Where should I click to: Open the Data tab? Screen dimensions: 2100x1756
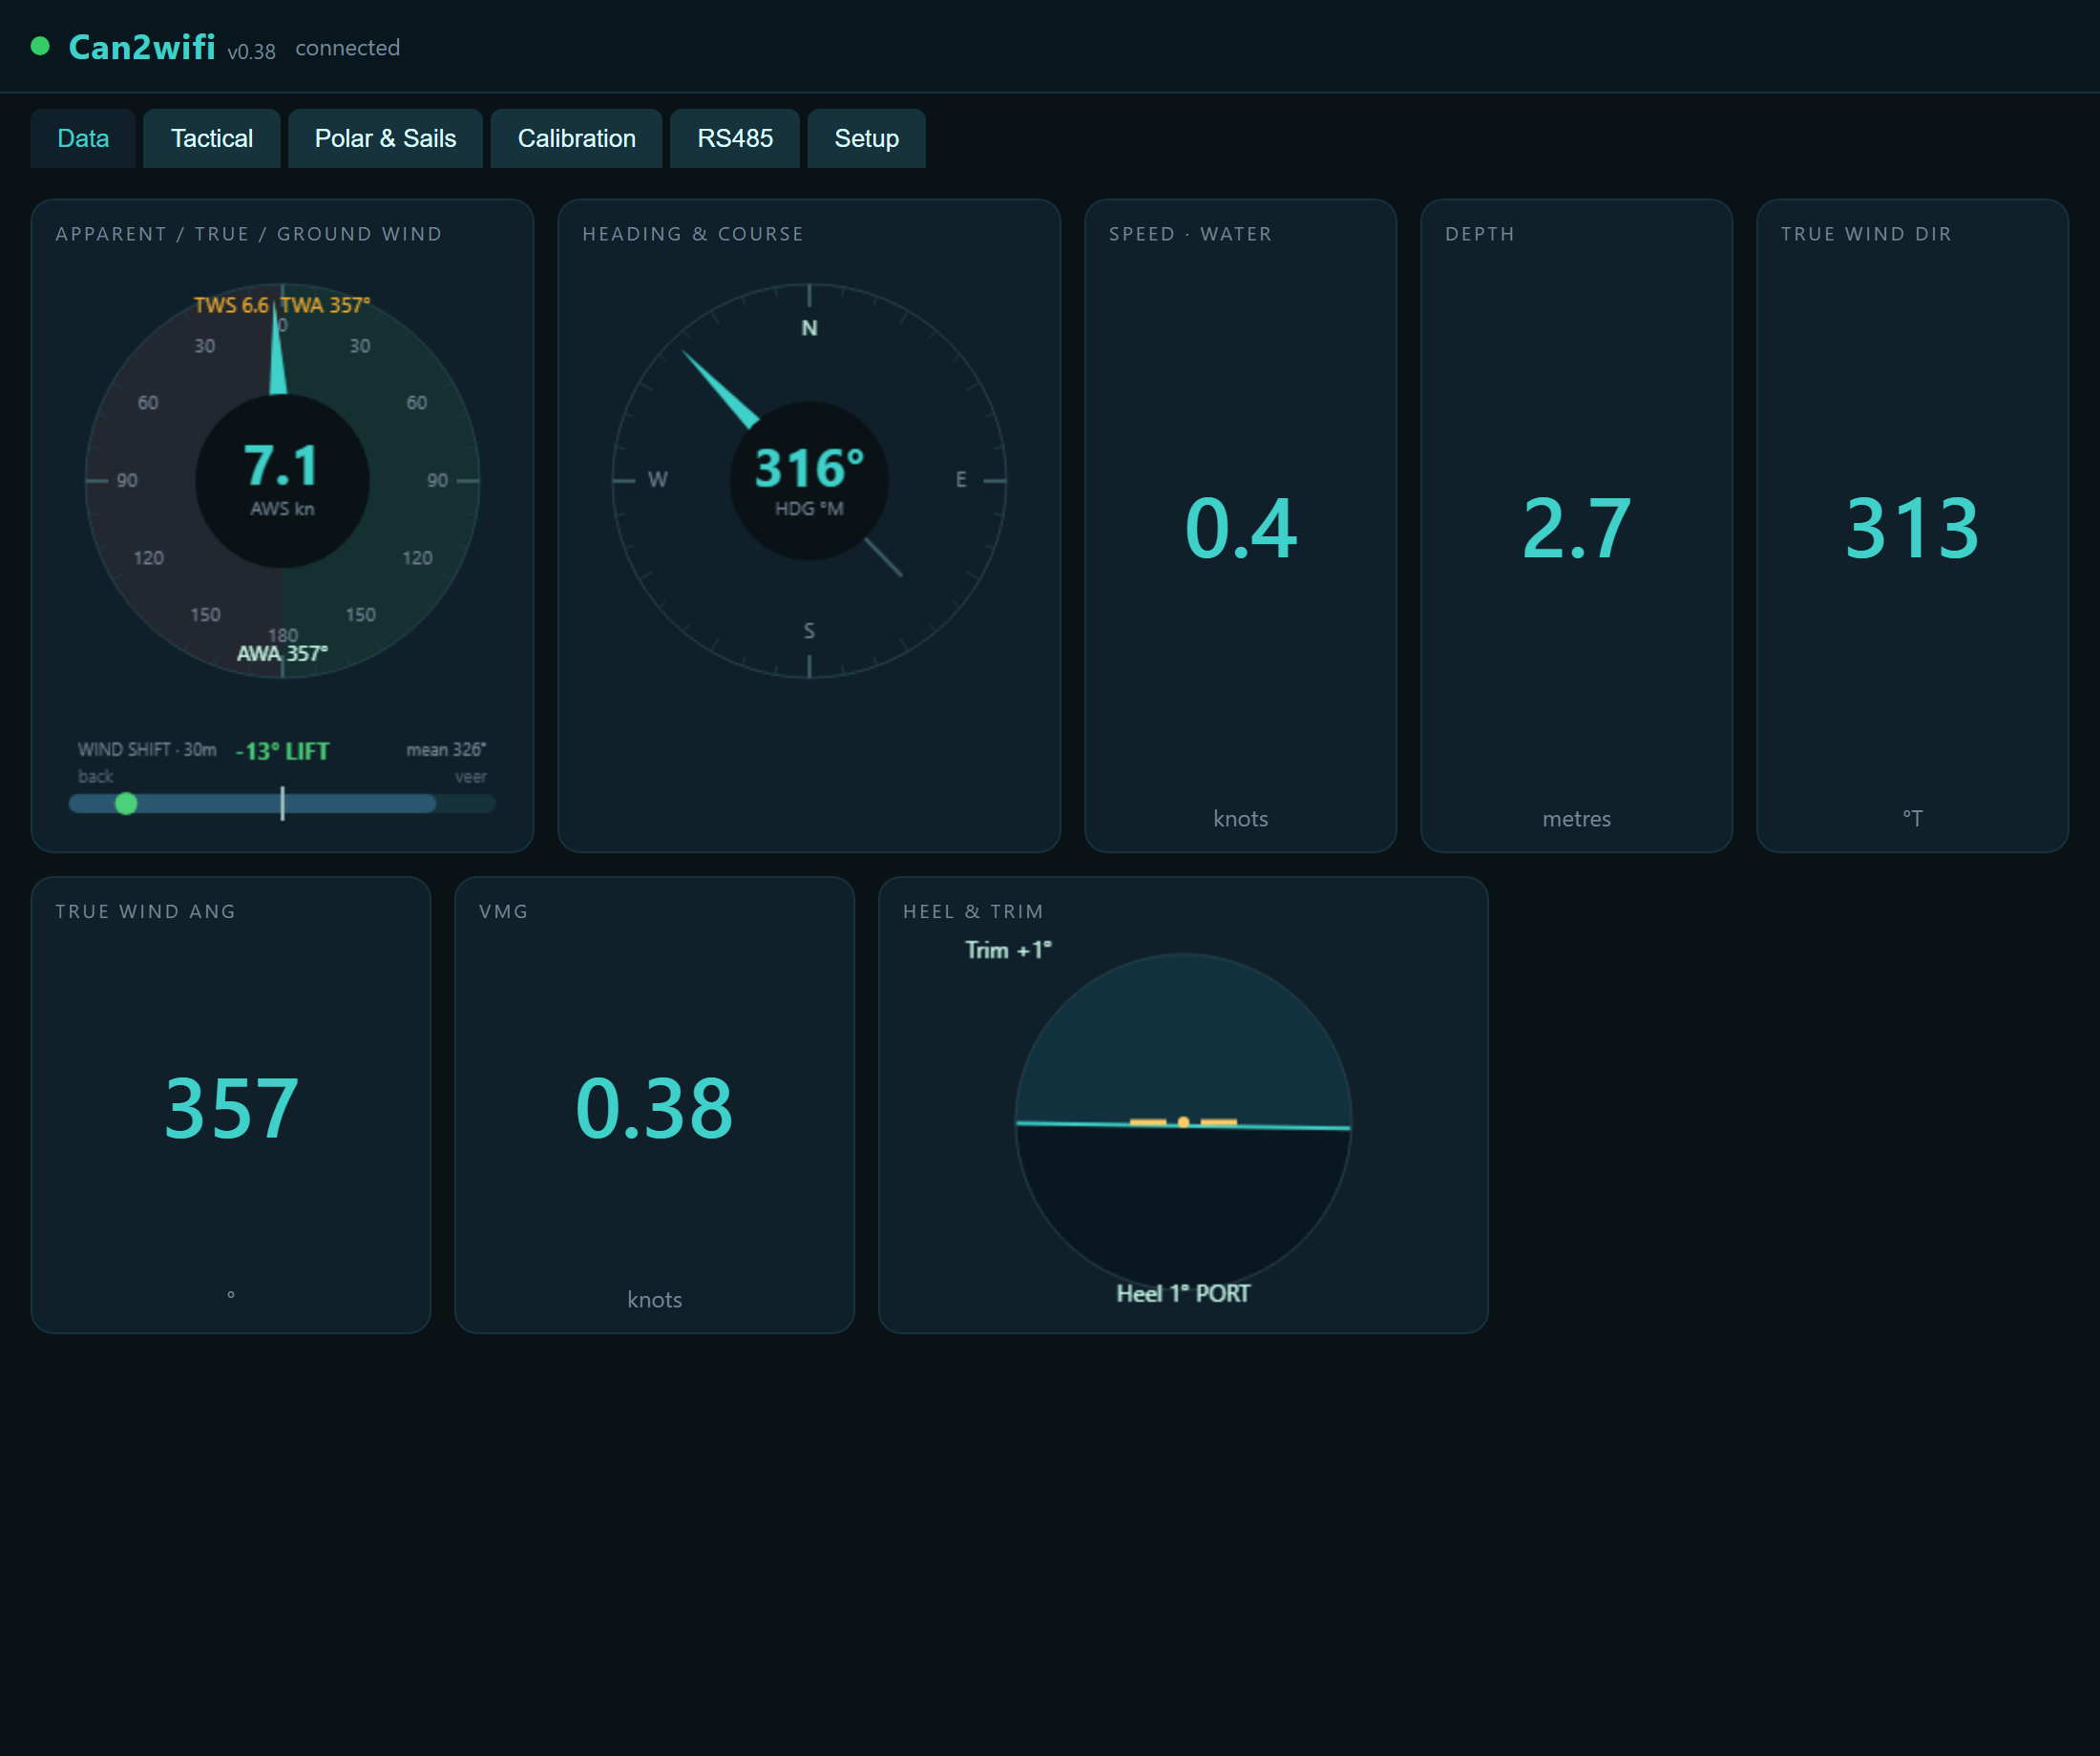83,138
